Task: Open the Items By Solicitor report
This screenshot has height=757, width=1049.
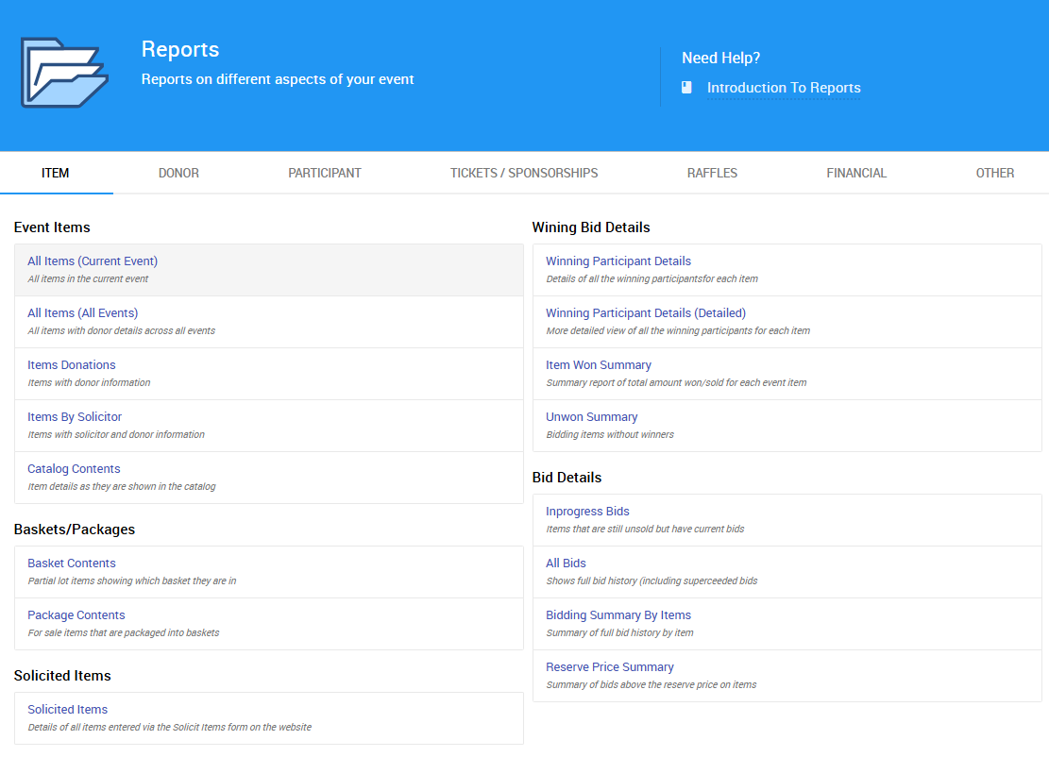Action: tap(75, 417)
